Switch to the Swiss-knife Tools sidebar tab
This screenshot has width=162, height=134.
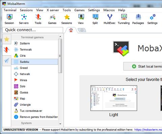pos(6,50)
